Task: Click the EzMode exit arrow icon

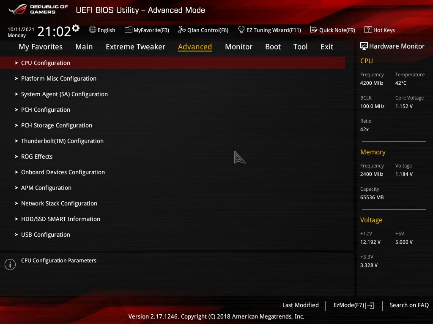Action: coord(370,305)
